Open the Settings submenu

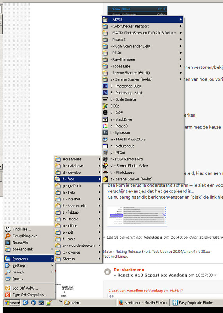click(29, 266)
